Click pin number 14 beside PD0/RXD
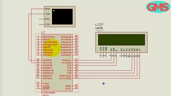The width and height of the screenshot is (171, 96). [38, 59]
